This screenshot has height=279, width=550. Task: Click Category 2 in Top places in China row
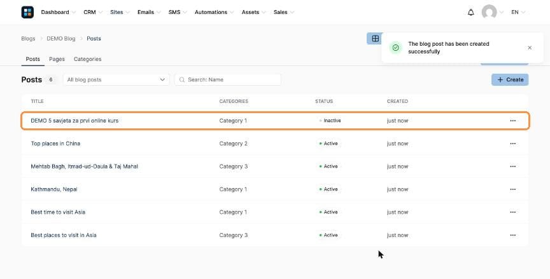point(233,144)
